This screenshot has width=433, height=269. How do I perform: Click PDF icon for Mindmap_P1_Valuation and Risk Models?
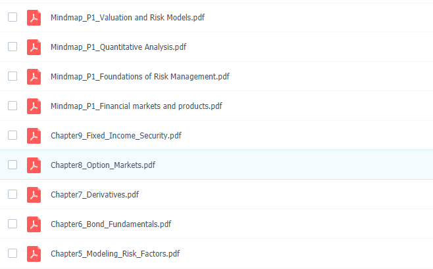[34, 18]
